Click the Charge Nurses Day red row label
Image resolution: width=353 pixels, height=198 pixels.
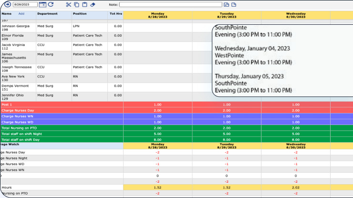tap(18, 110)
